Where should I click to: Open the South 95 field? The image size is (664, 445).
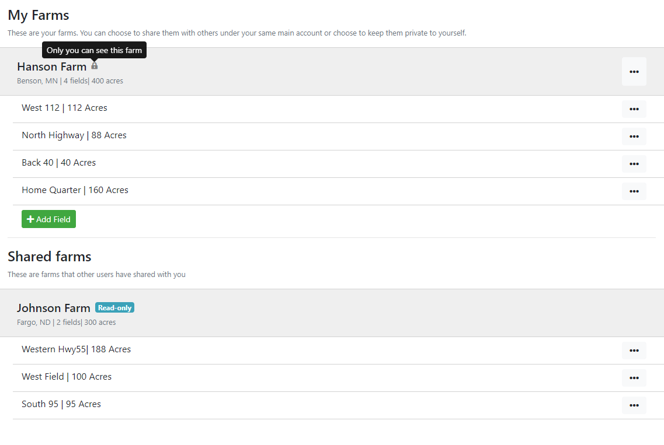[x=61, y=404]
